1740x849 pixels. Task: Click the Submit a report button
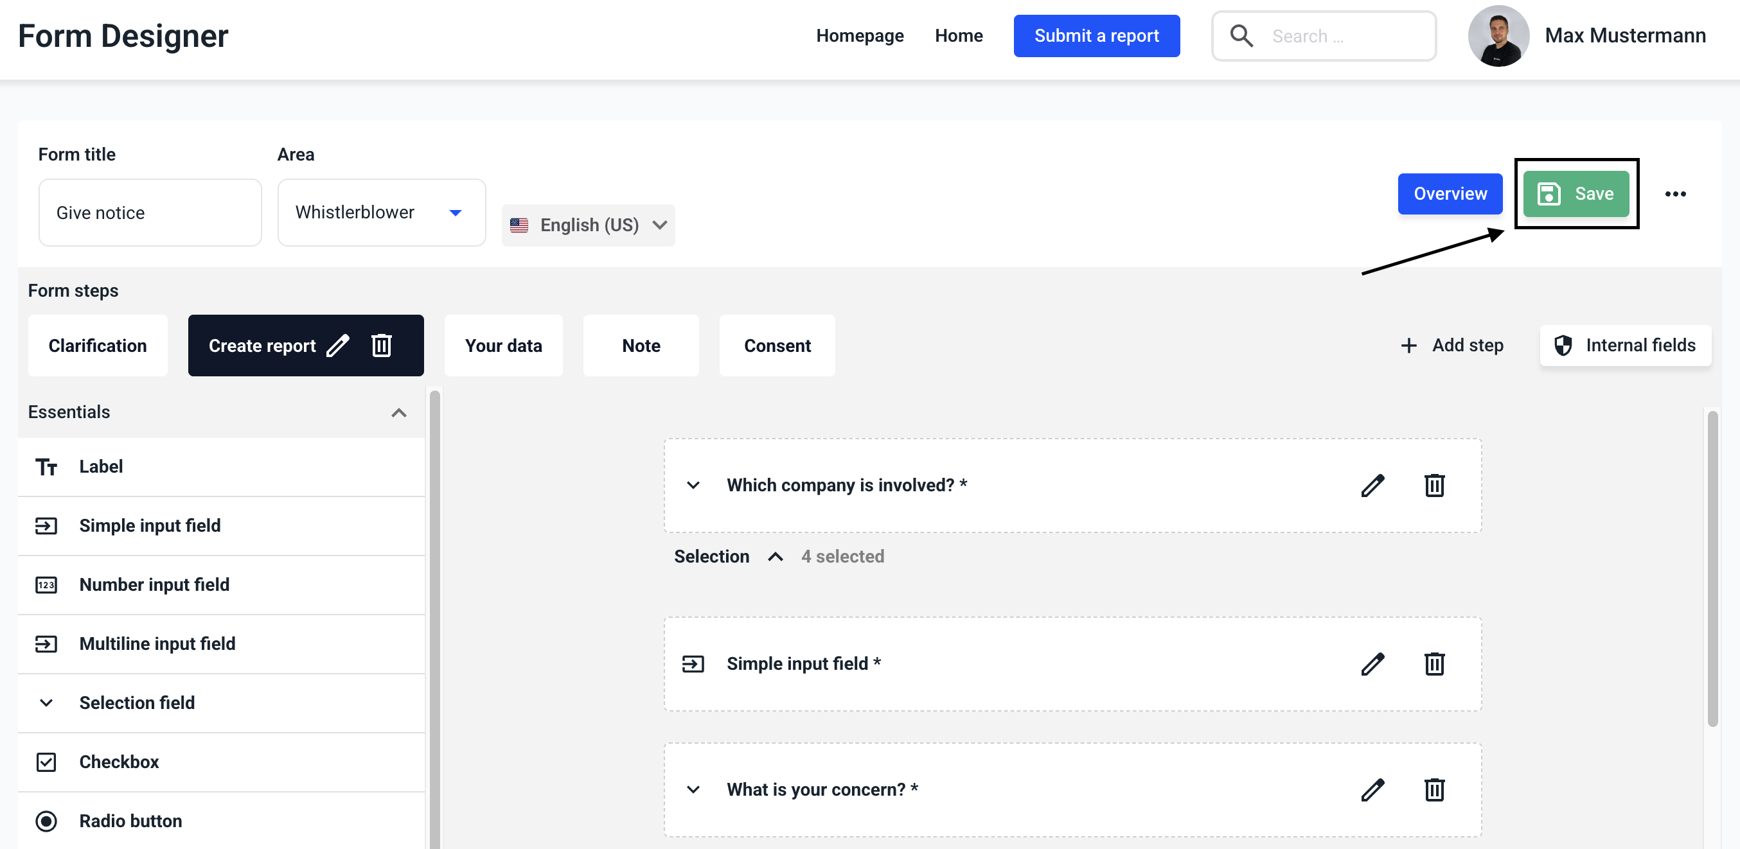pos(1096,36)
